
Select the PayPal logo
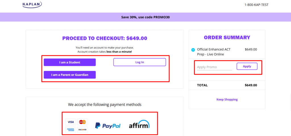click(x=108, y=126)
